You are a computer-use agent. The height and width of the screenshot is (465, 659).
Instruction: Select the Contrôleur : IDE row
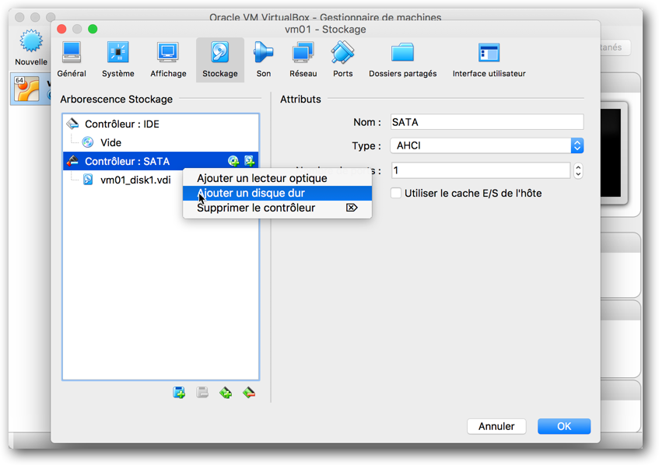[x=160, y=124]
